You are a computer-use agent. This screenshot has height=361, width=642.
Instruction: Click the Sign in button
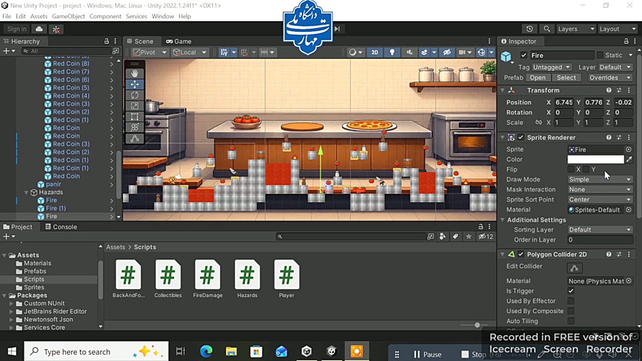tap(17, 29)
